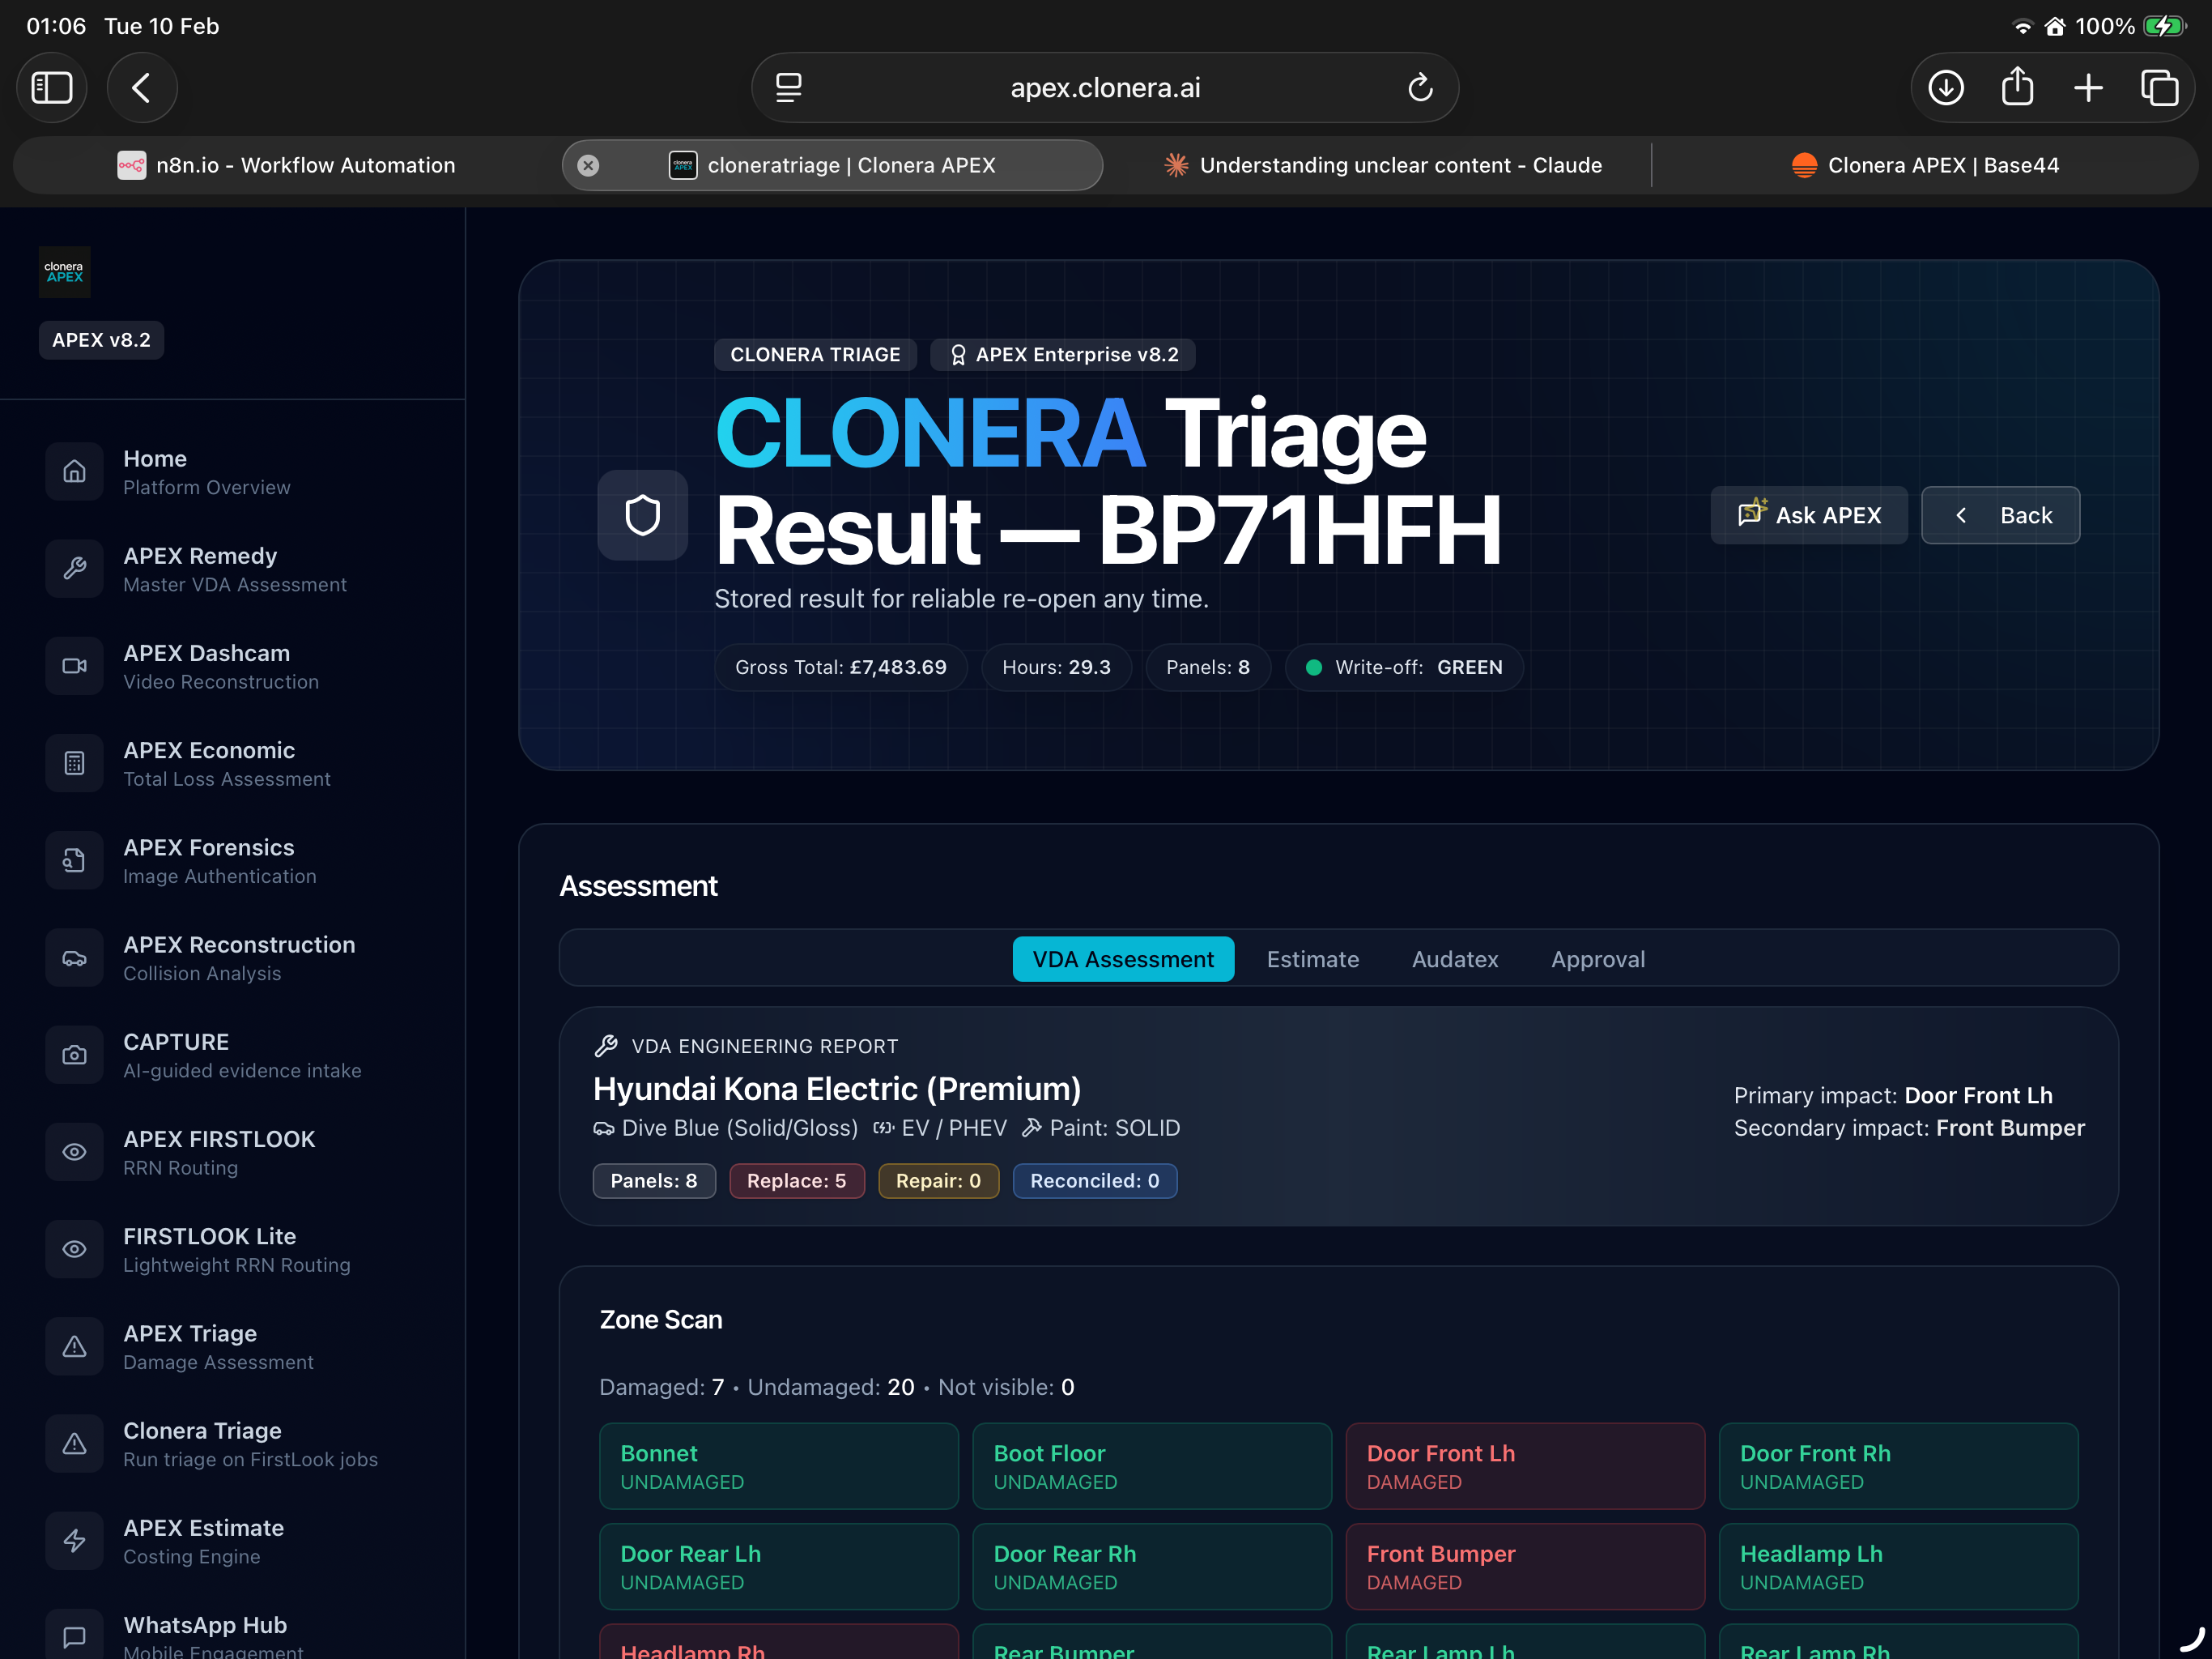Open Safari downloads icon
This screenshot has width=2212, height=1659.
point(1946,88)
